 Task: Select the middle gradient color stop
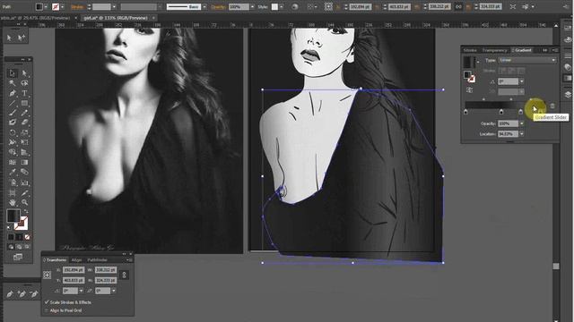pos(501,112)
